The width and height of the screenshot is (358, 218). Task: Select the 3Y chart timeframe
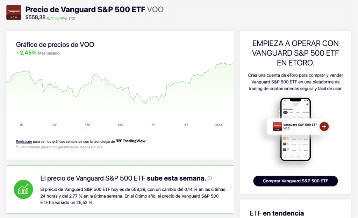(186, 125)
